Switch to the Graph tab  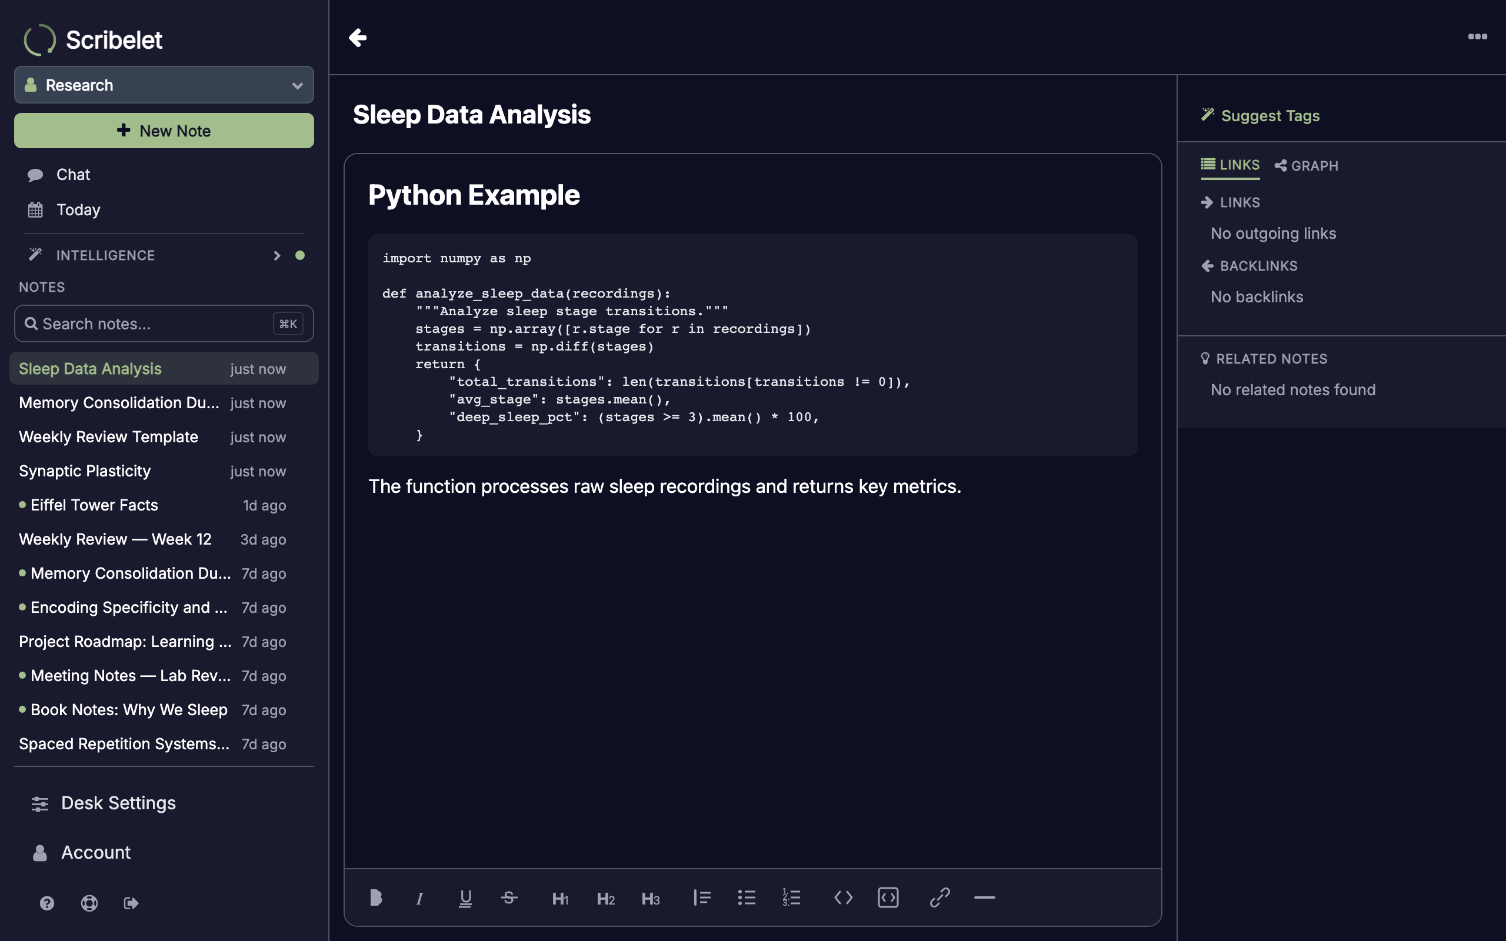(1306, 165)
